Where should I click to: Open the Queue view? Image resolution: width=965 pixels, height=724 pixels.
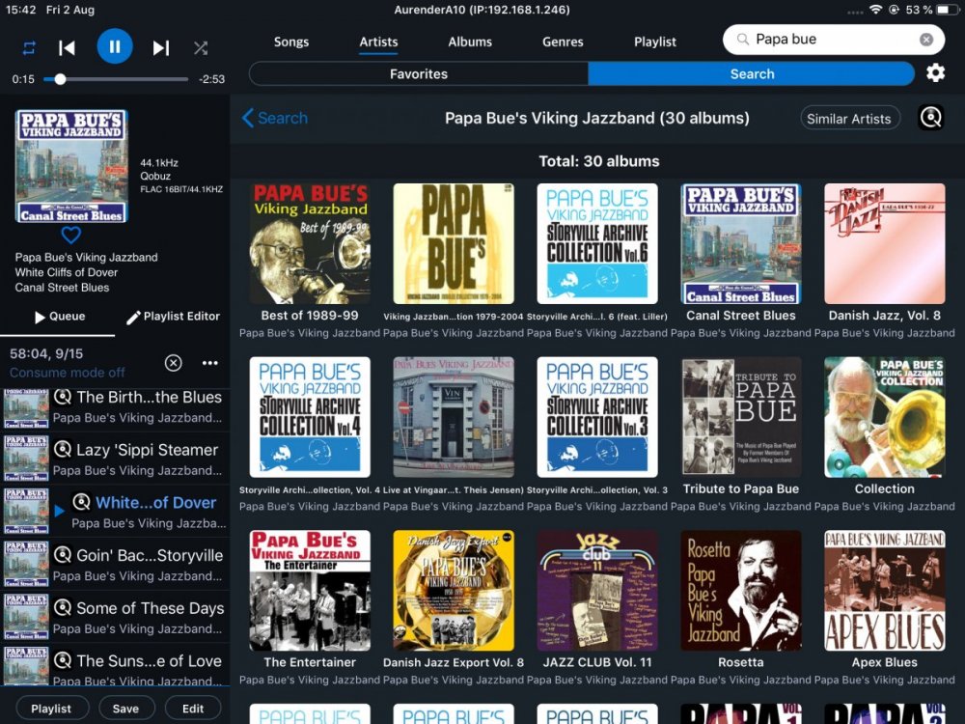[60, 317]
